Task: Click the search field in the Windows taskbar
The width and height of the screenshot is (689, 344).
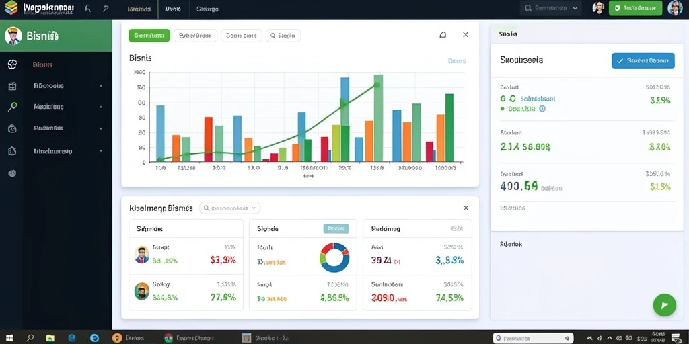Action: (x=534, y=339)
